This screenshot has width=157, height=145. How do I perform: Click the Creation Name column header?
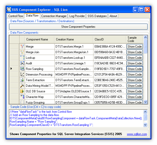[x=74, y=39]
